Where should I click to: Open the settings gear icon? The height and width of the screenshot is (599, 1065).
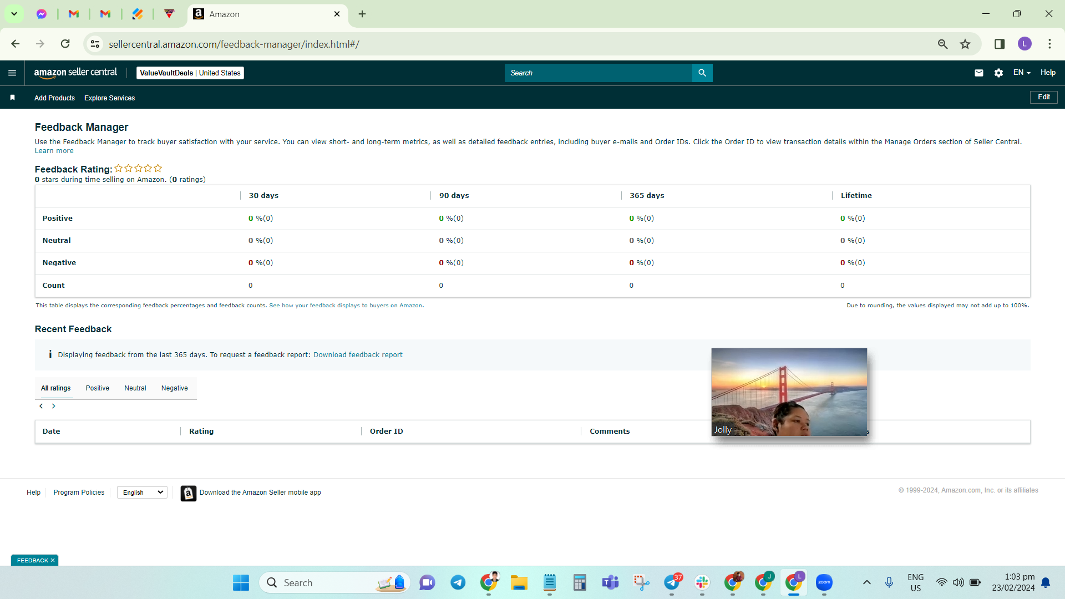point(998,73)
